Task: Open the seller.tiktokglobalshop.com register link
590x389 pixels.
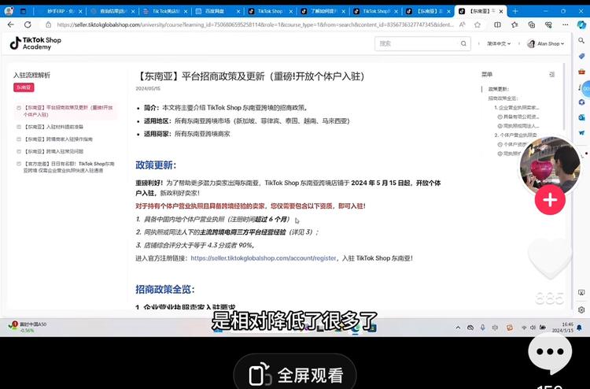Action: click(264, 258)
